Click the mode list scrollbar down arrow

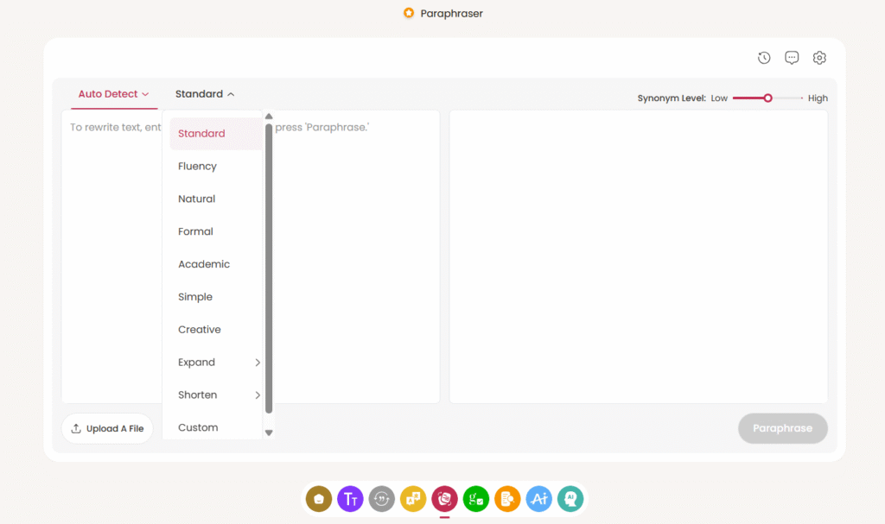click(269, 432)
